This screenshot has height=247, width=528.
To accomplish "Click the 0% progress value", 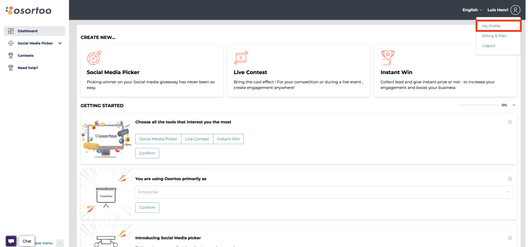I will (504, 105).
